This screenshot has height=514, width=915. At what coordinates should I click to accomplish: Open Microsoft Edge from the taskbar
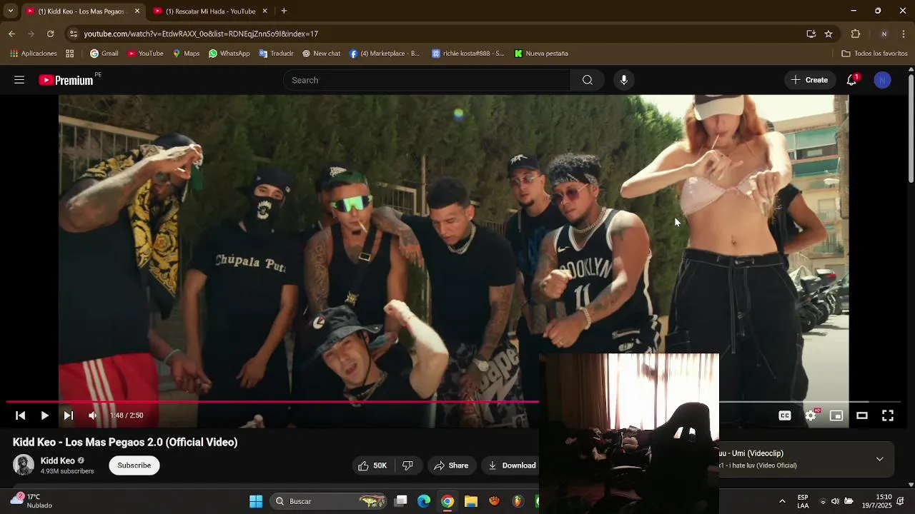pos(424,501)
